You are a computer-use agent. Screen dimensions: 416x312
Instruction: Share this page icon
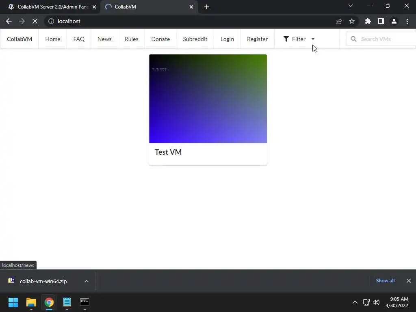pos(339,21)
